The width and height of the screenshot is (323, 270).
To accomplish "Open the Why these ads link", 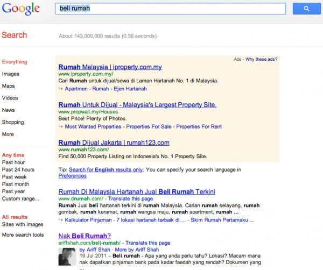I will pyautogui.click(x=262, y=59).
